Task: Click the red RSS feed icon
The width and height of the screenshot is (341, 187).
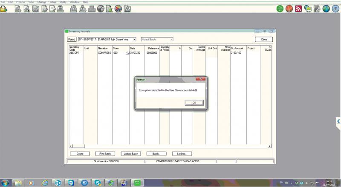Action: [298, 9]
